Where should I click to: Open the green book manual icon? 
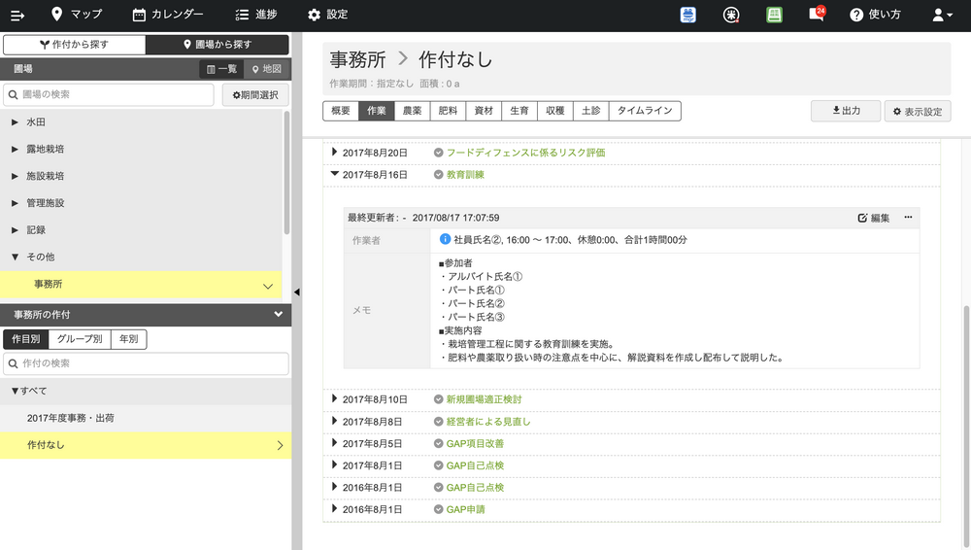pyautogui.click(x=774, y=15)
